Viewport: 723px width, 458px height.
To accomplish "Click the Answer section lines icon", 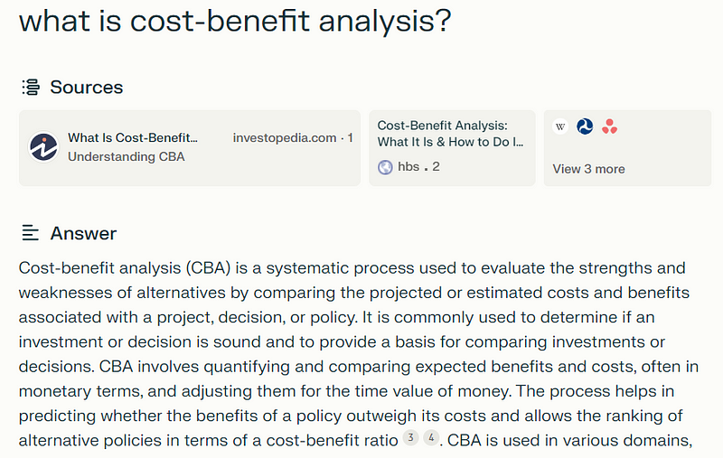I will click(31, 233).
